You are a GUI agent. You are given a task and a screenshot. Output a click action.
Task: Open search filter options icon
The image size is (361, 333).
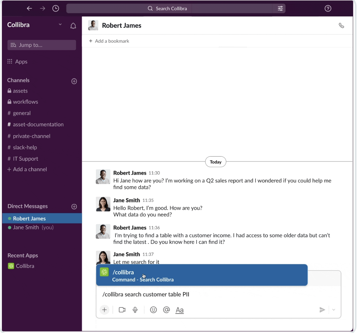(280, 9)
